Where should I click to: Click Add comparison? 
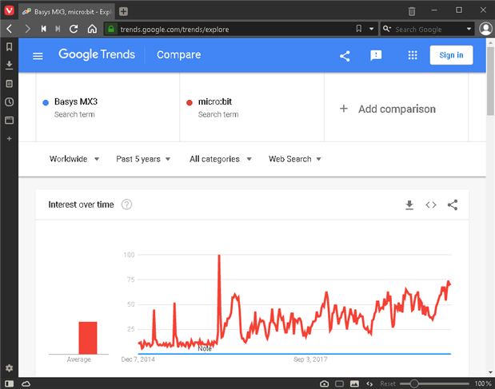pos(388,109)
